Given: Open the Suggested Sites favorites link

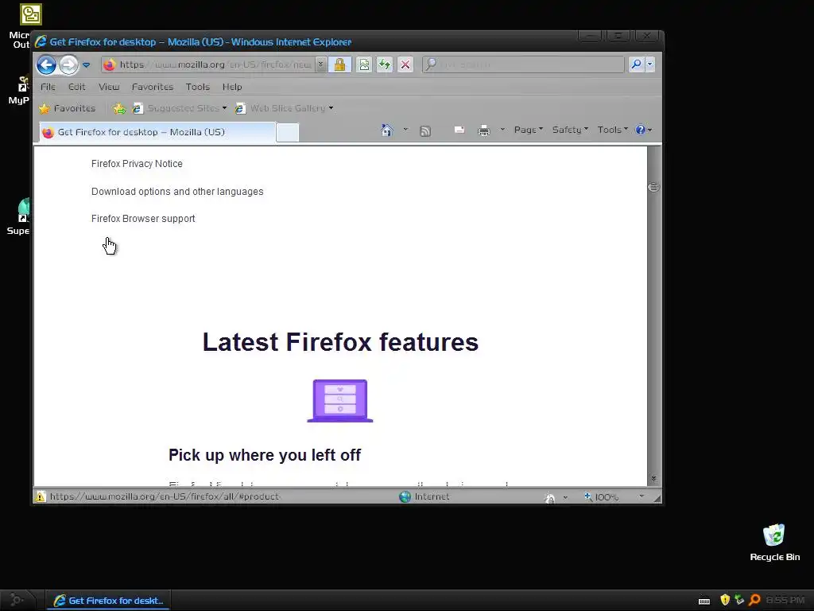Looking at the screenshot, I should point(180,108).
